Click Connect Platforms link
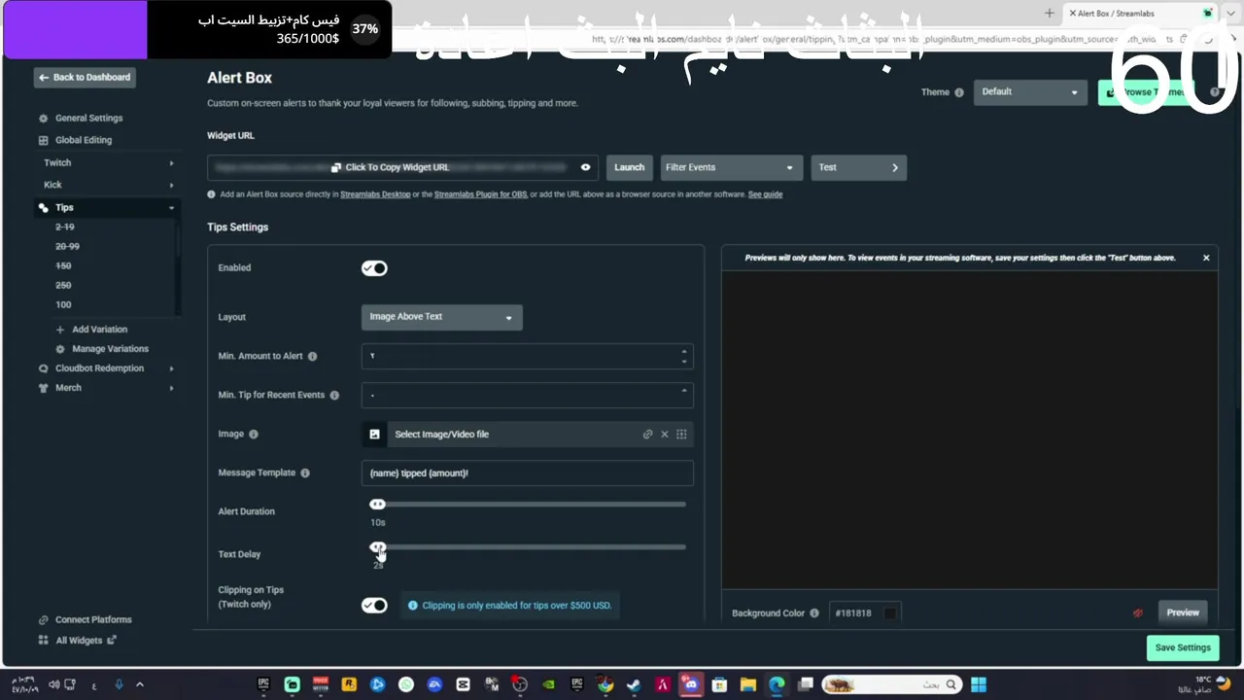1244x700 pixels. pos(93,620)
